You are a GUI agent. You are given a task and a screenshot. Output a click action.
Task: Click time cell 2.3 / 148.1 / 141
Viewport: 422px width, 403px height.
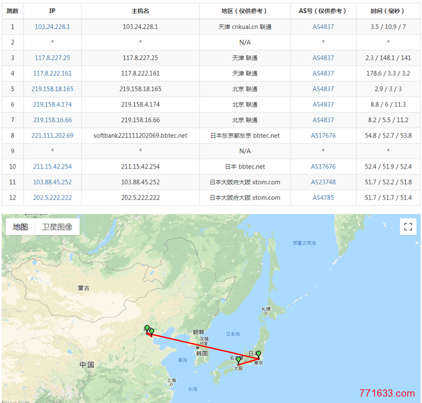[388, 58]
